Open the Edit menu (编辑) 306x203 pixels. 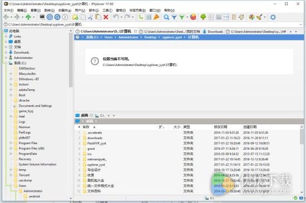point(22,11)
